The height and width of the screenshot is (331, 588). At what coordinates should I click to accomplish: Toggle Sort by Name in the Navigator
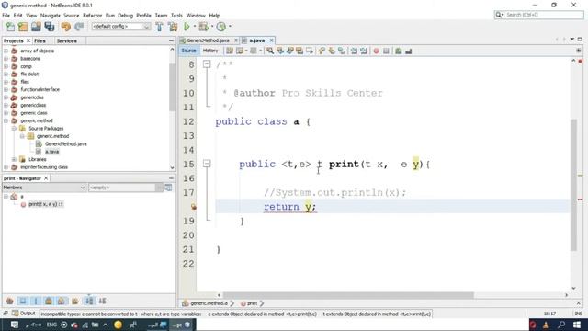tap(89, 301)
